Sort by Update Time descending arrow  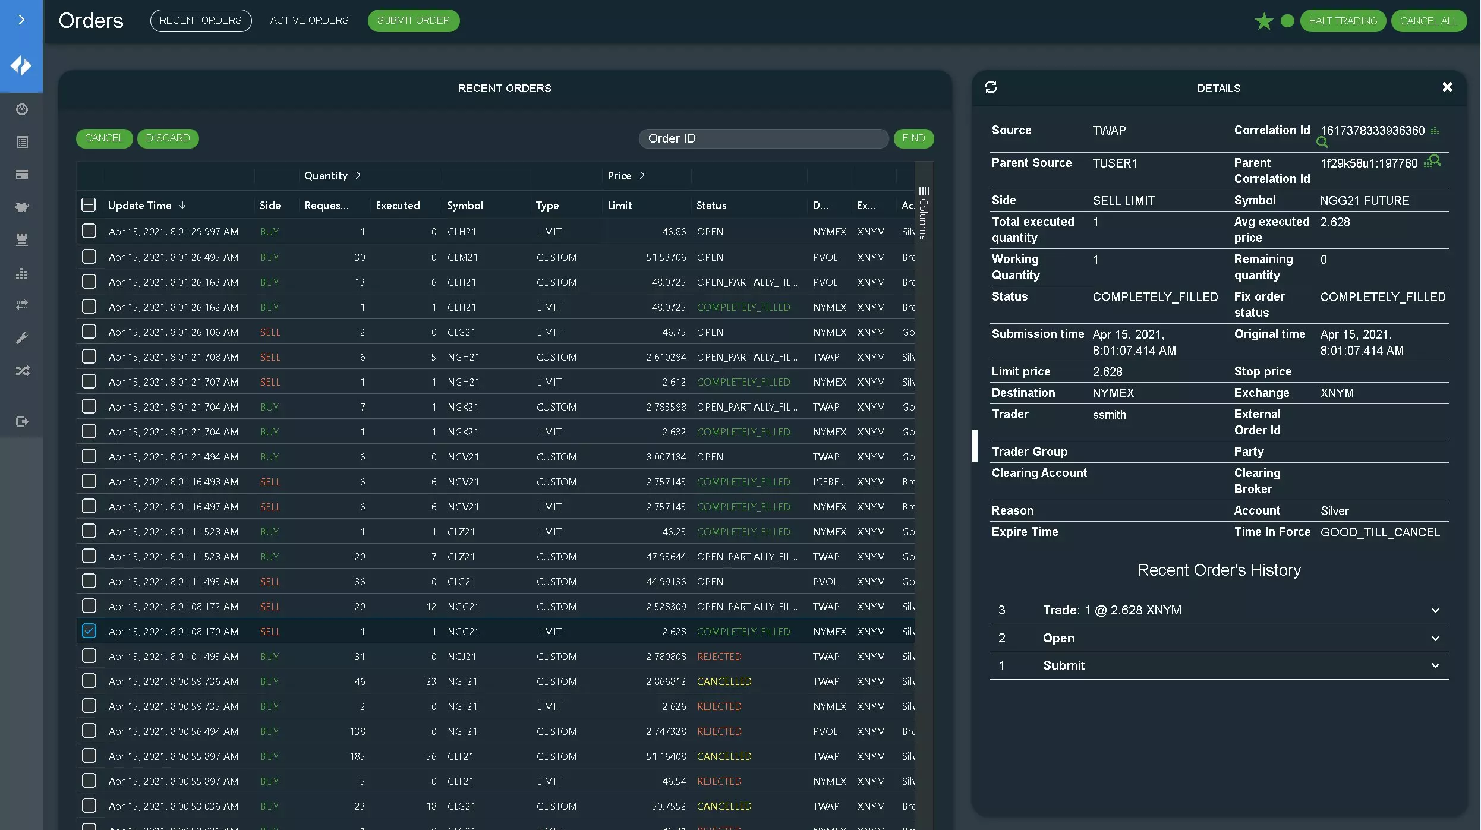click(182, 205)
